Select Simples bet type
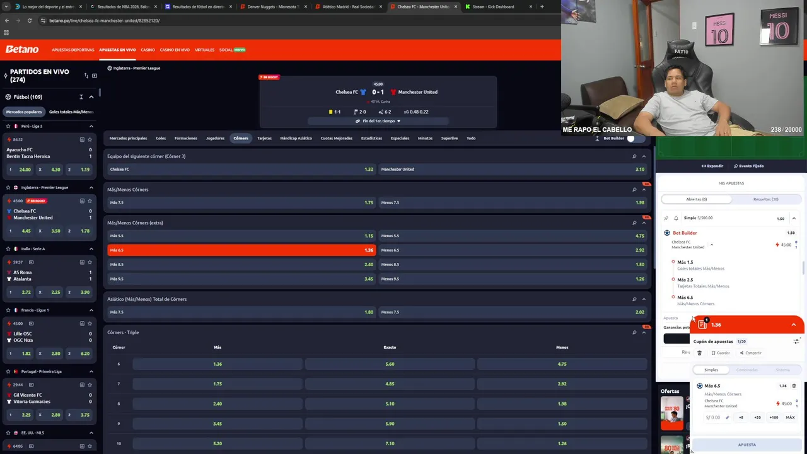The height and width of the screenshot is (454, 807). 711,370
